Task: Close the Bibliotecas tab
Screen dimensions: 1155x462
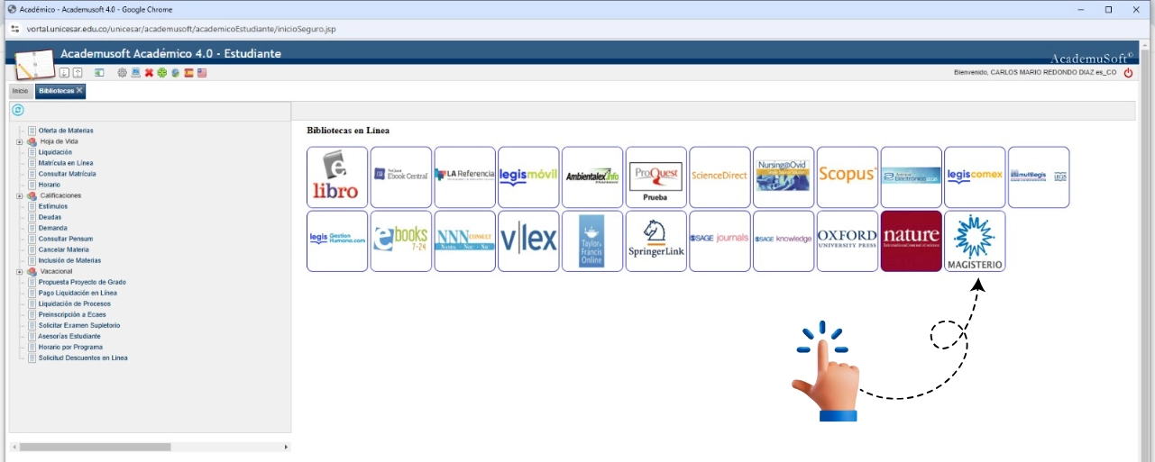Action: tap(79, 90)
